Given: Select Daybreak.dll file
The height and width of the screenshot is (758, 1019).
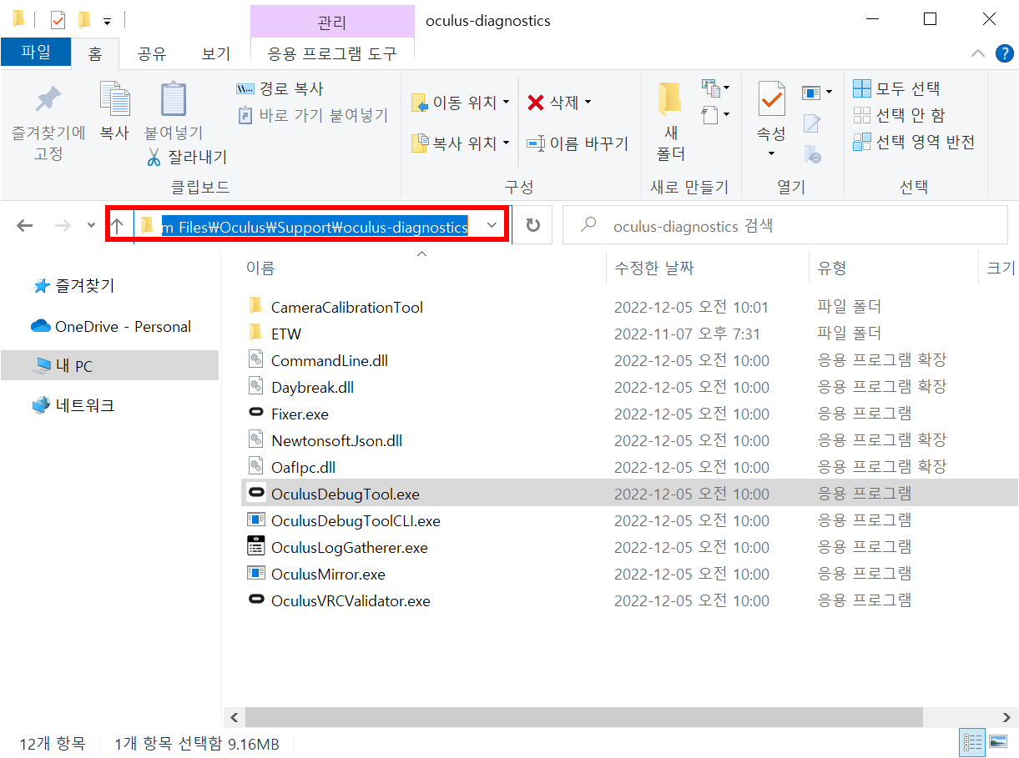Looking at the screenshot, I should 312,387.
